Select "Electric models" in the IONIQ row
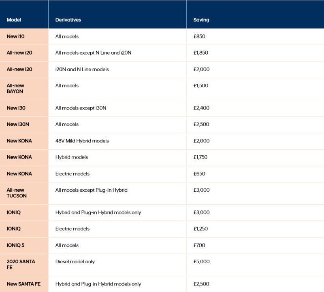The height and width of the screenshot is (292, 324). [x=72, y=229]
